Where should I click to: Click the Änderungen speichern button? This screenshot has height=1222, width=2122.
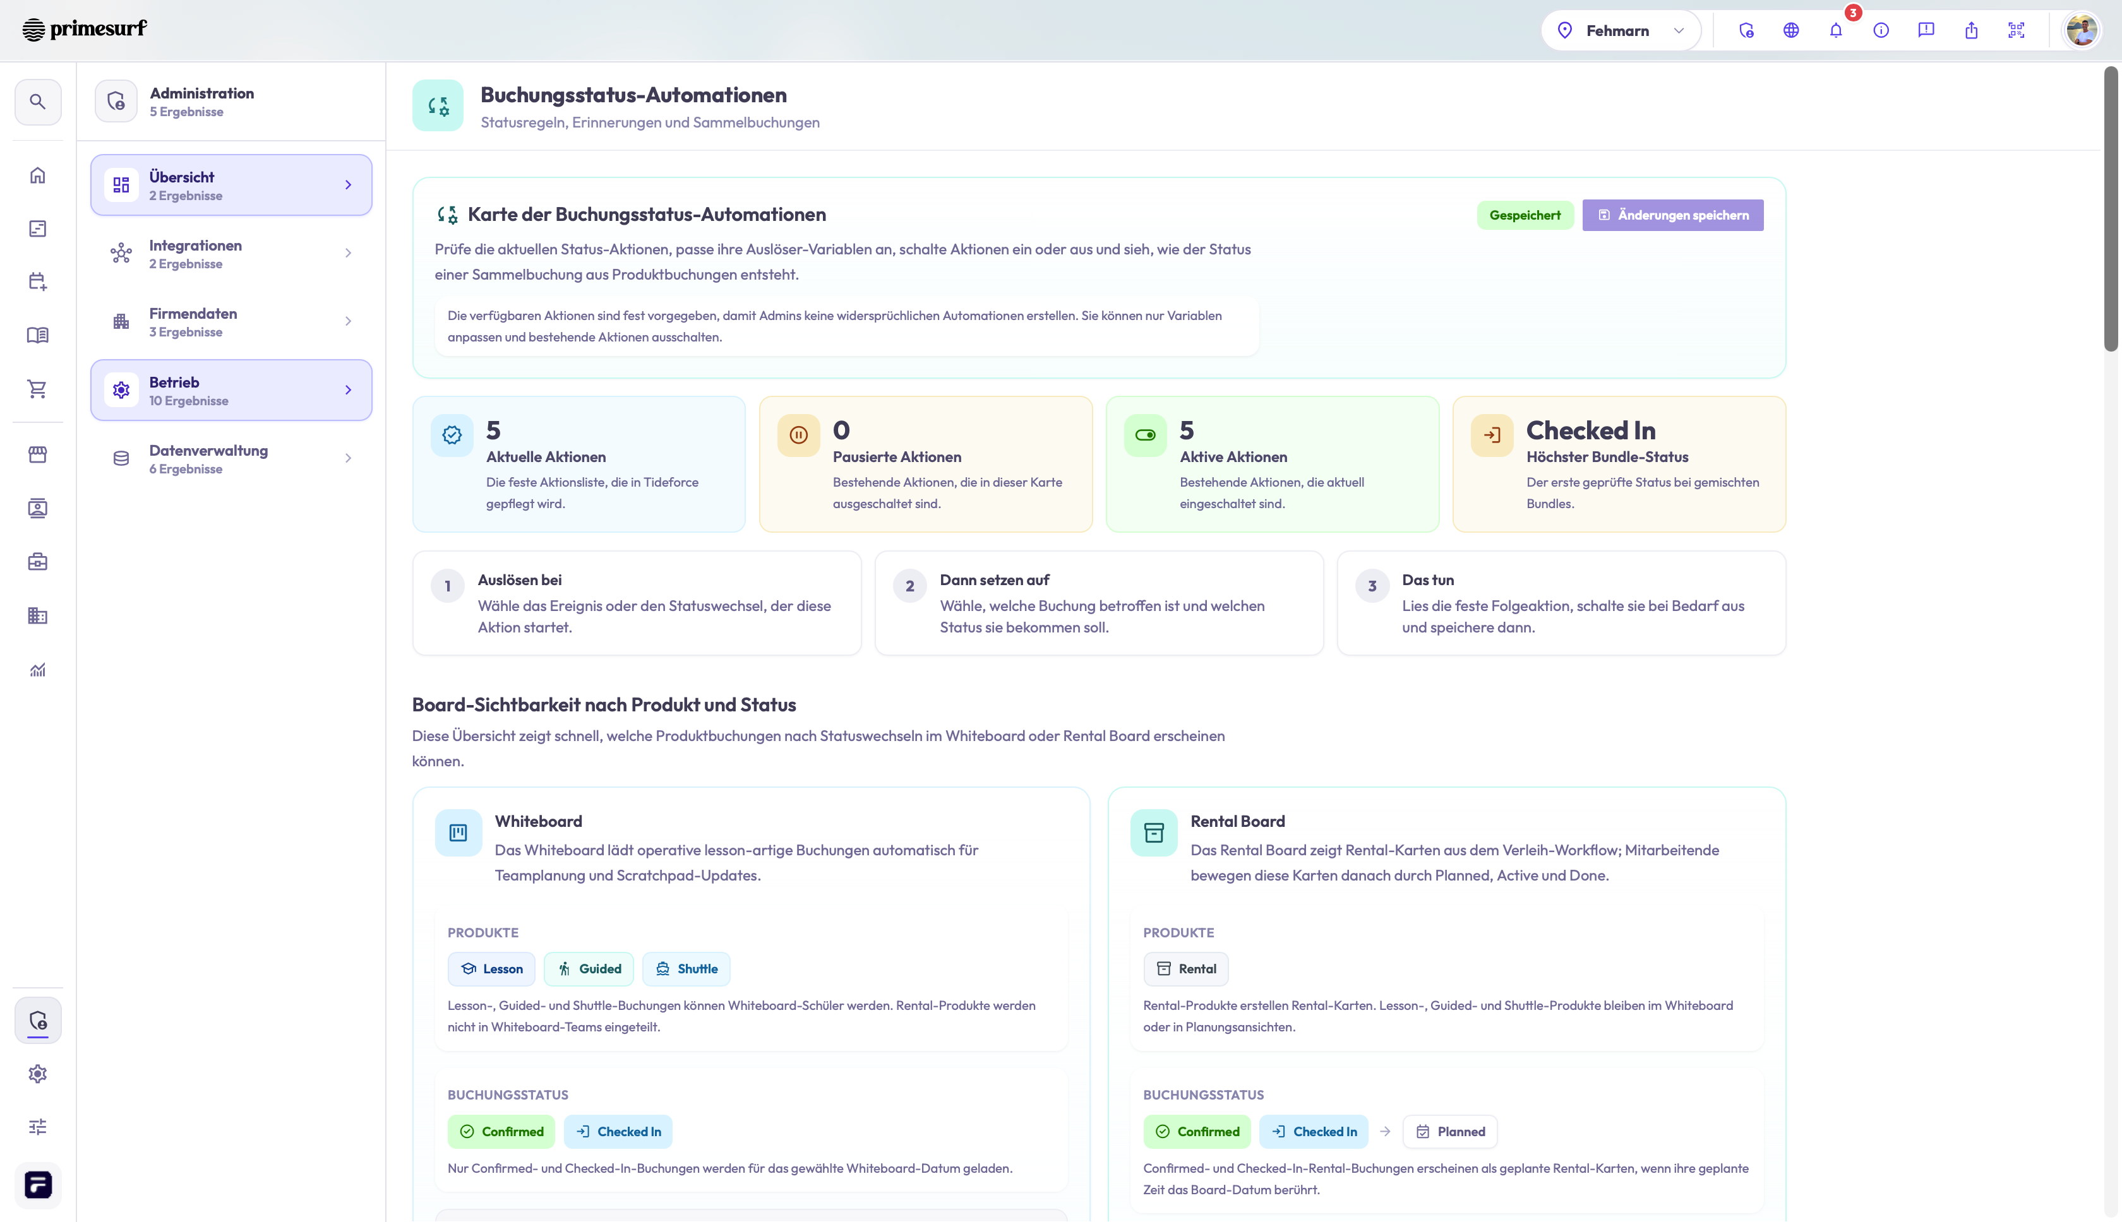point(1673,216)
